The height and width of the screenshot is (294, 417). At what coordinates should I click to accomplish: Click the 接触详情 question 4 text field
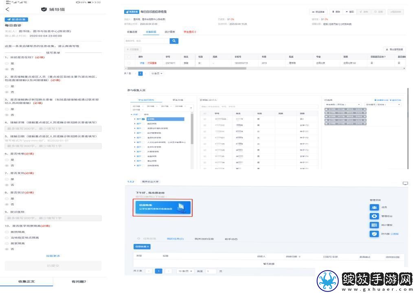tap(53, 128)
